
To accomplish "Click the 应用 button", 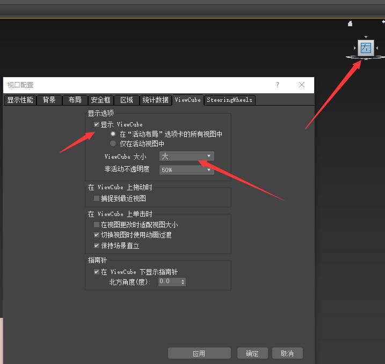I will [199, 353].
